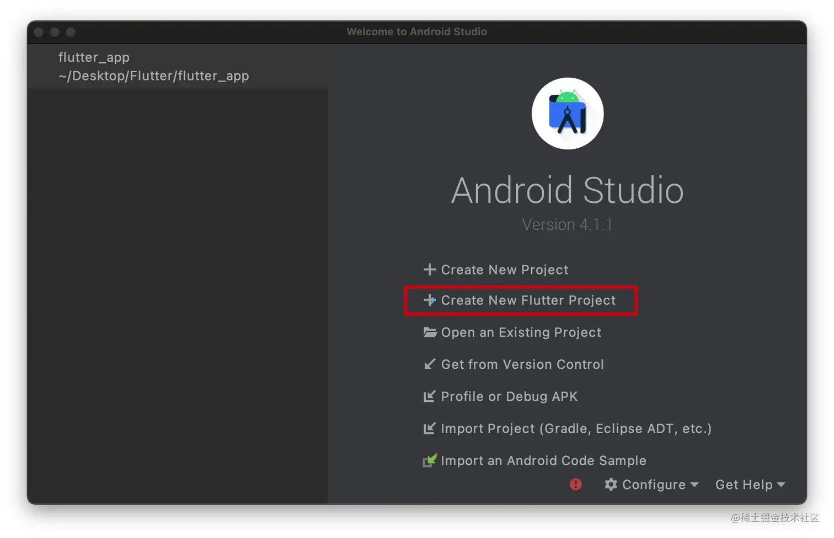Click the Welcome to Android Studio title bar
The image size is (834, 538).
416,32
